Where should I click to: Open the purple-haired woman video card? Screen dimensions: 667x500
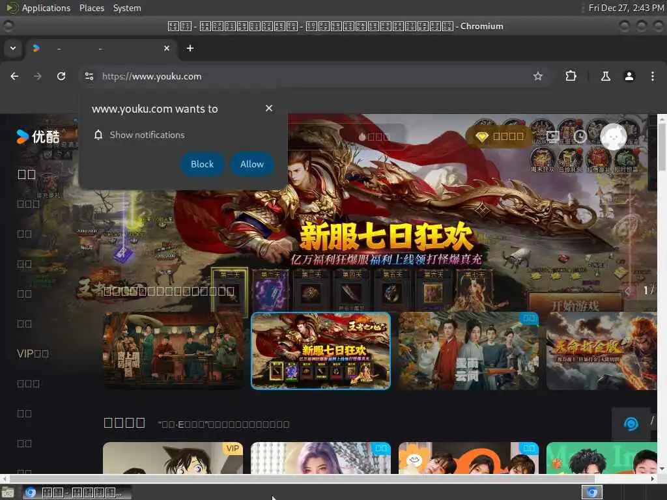point(320,458)
